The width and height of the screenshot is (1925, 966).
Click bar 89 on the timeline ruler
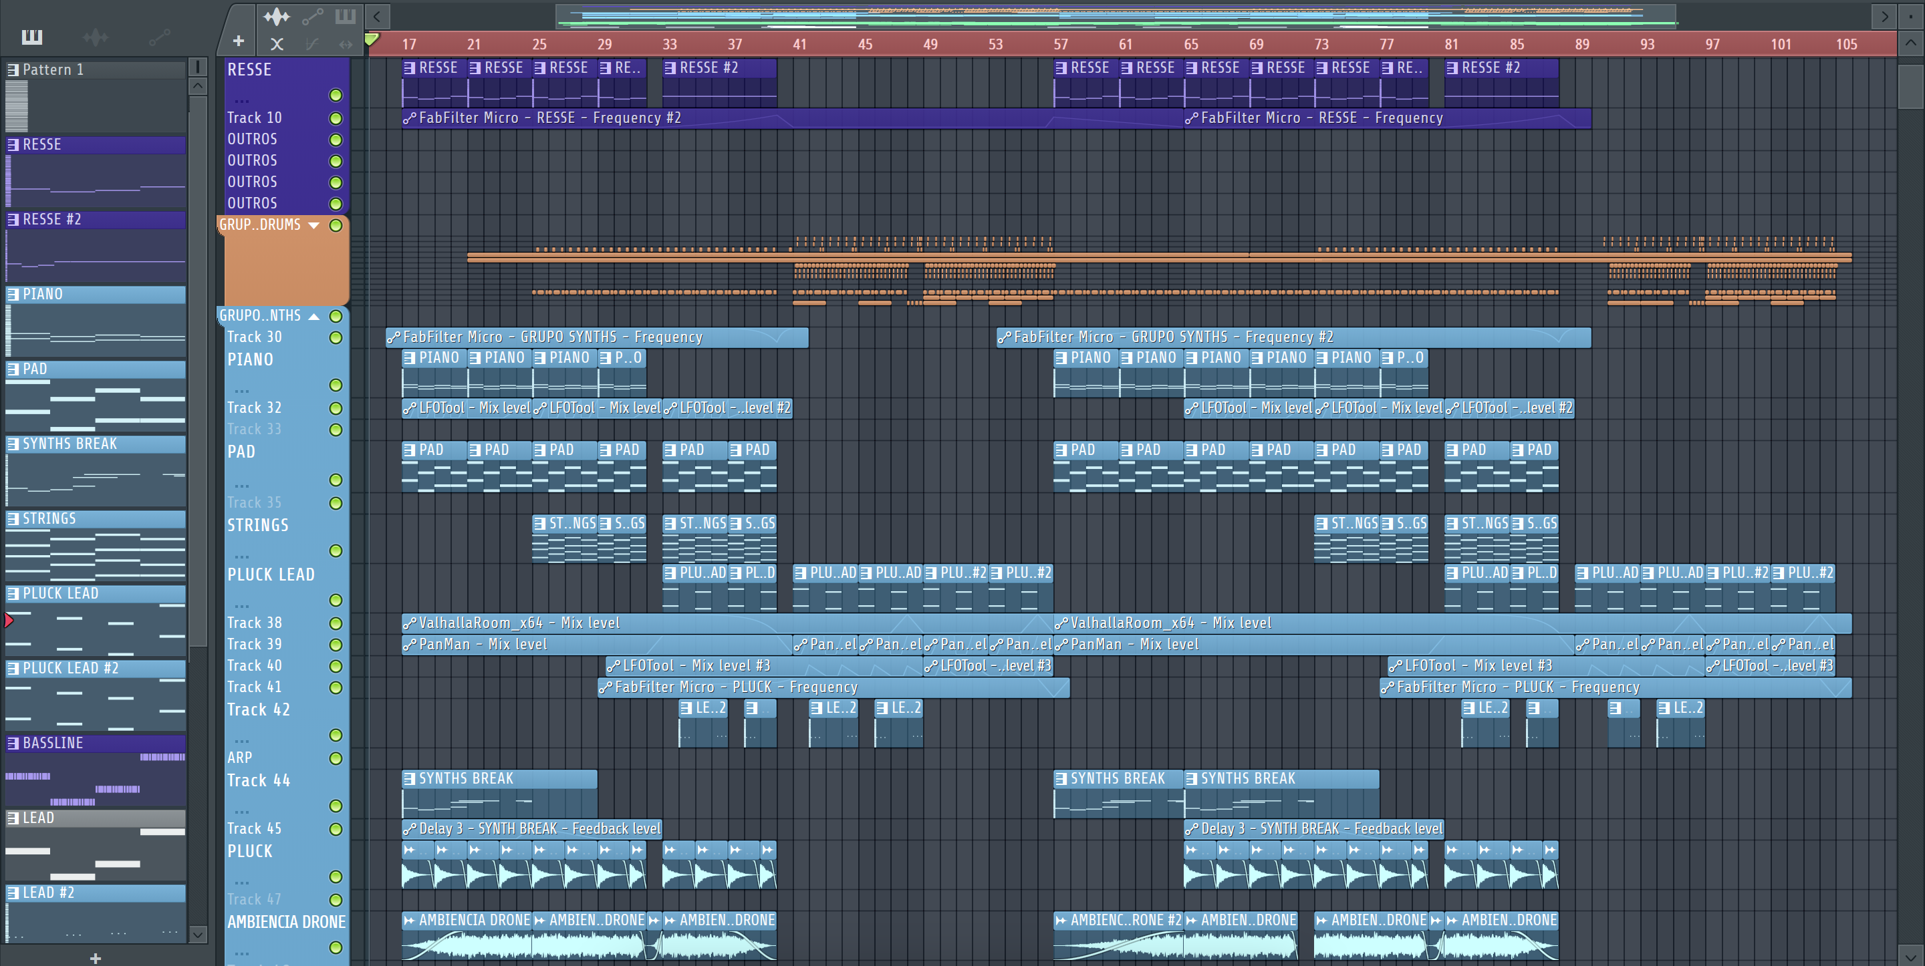tap(1582, 44)
